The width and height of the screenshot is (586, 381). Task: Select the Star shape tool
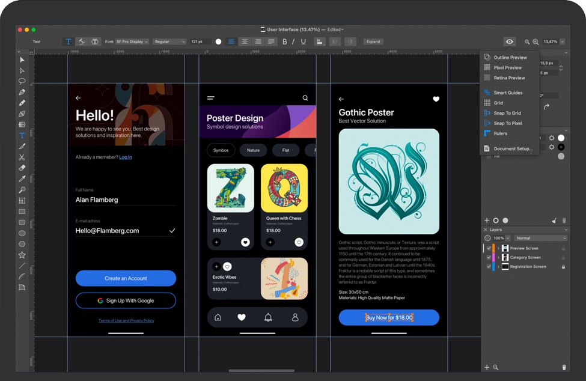(22, 255)
